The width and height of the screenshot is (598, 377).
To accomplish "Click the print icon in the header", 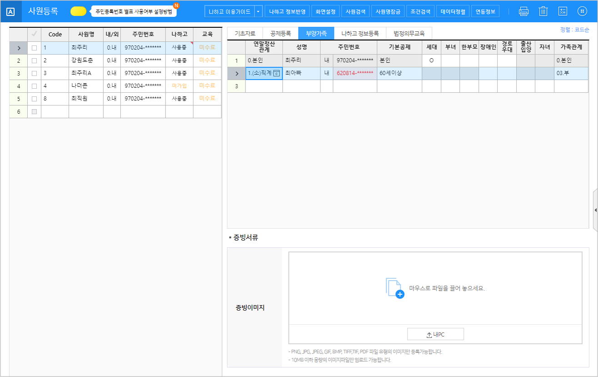I will click(523, 11).
